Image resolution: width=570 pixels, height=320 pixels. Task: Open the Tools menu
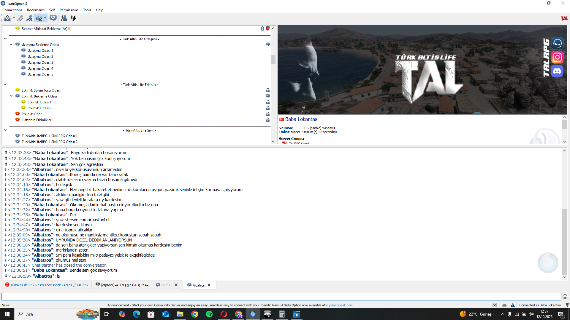coord(87,10)
